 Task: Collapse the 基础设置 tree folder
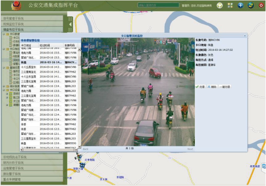pos(4,68)
